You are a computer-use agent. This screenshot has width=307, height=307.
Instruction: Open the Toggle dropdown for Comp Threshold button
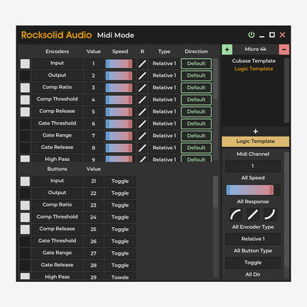pos(120,217)
